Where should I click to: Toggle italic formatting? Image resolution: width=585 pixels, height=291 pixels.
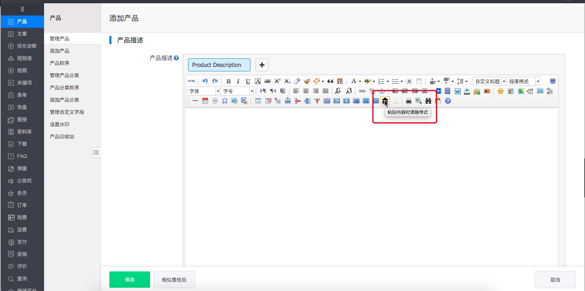pos(238,81)
